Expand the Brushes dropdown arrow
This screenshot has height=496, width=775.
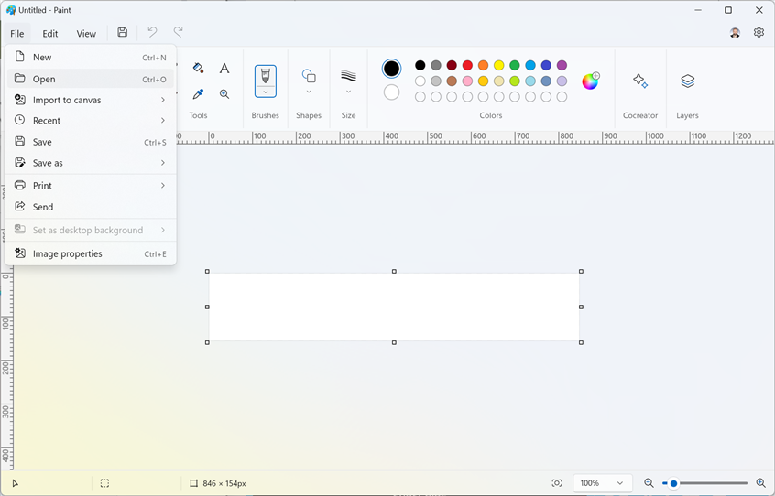(x=266, y=92)
